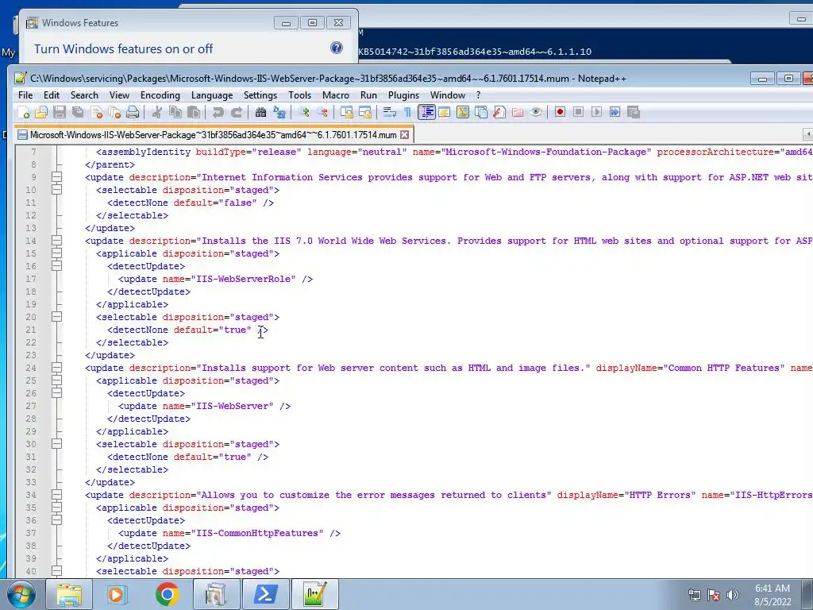Collapse the fold at line 24
813x610 pixels.
tap(56, 368)
